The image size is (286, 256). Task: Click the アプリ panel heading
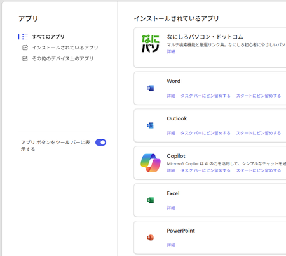[28, 18]
